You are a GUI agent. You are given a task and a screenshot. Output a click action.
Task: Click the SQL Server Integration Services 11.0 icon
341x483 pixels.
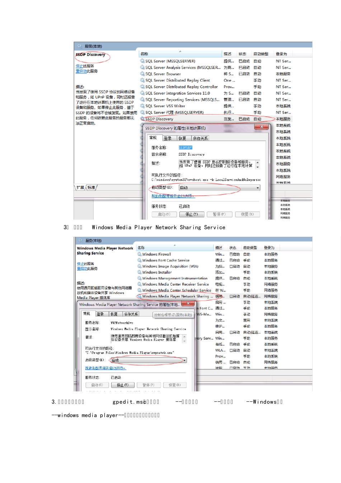coord(142,93)
